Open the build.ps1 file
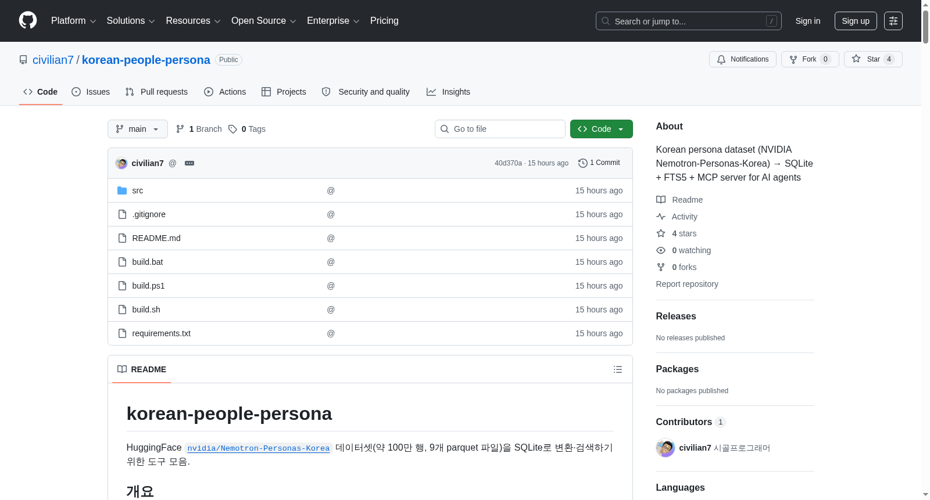 click(x=148, y=286)
